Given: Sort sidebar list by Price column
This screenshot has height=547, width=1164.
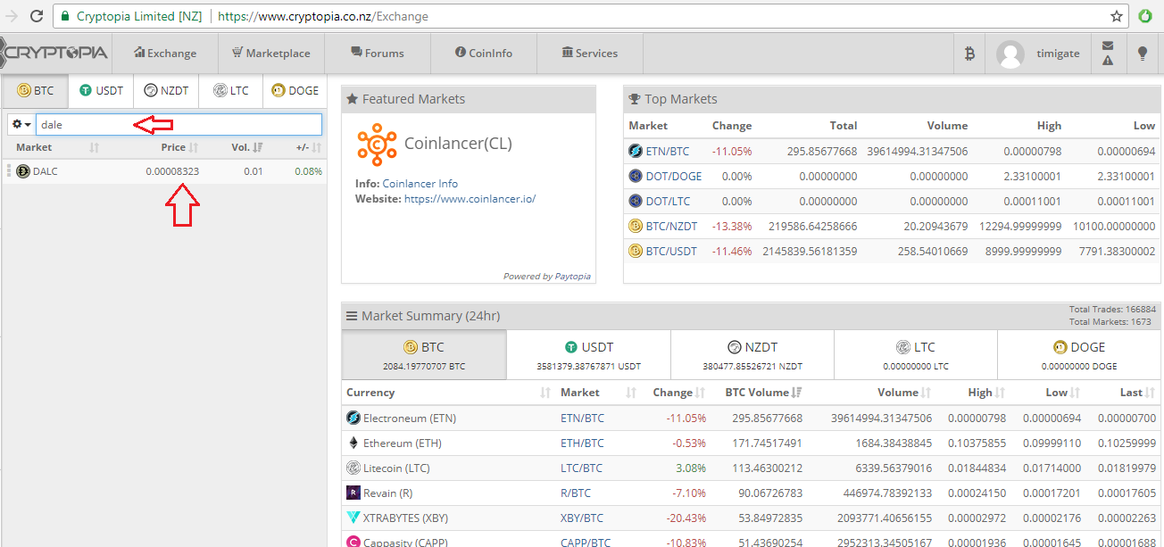Looking at the screenshot, I should click(x=179, y=147).
